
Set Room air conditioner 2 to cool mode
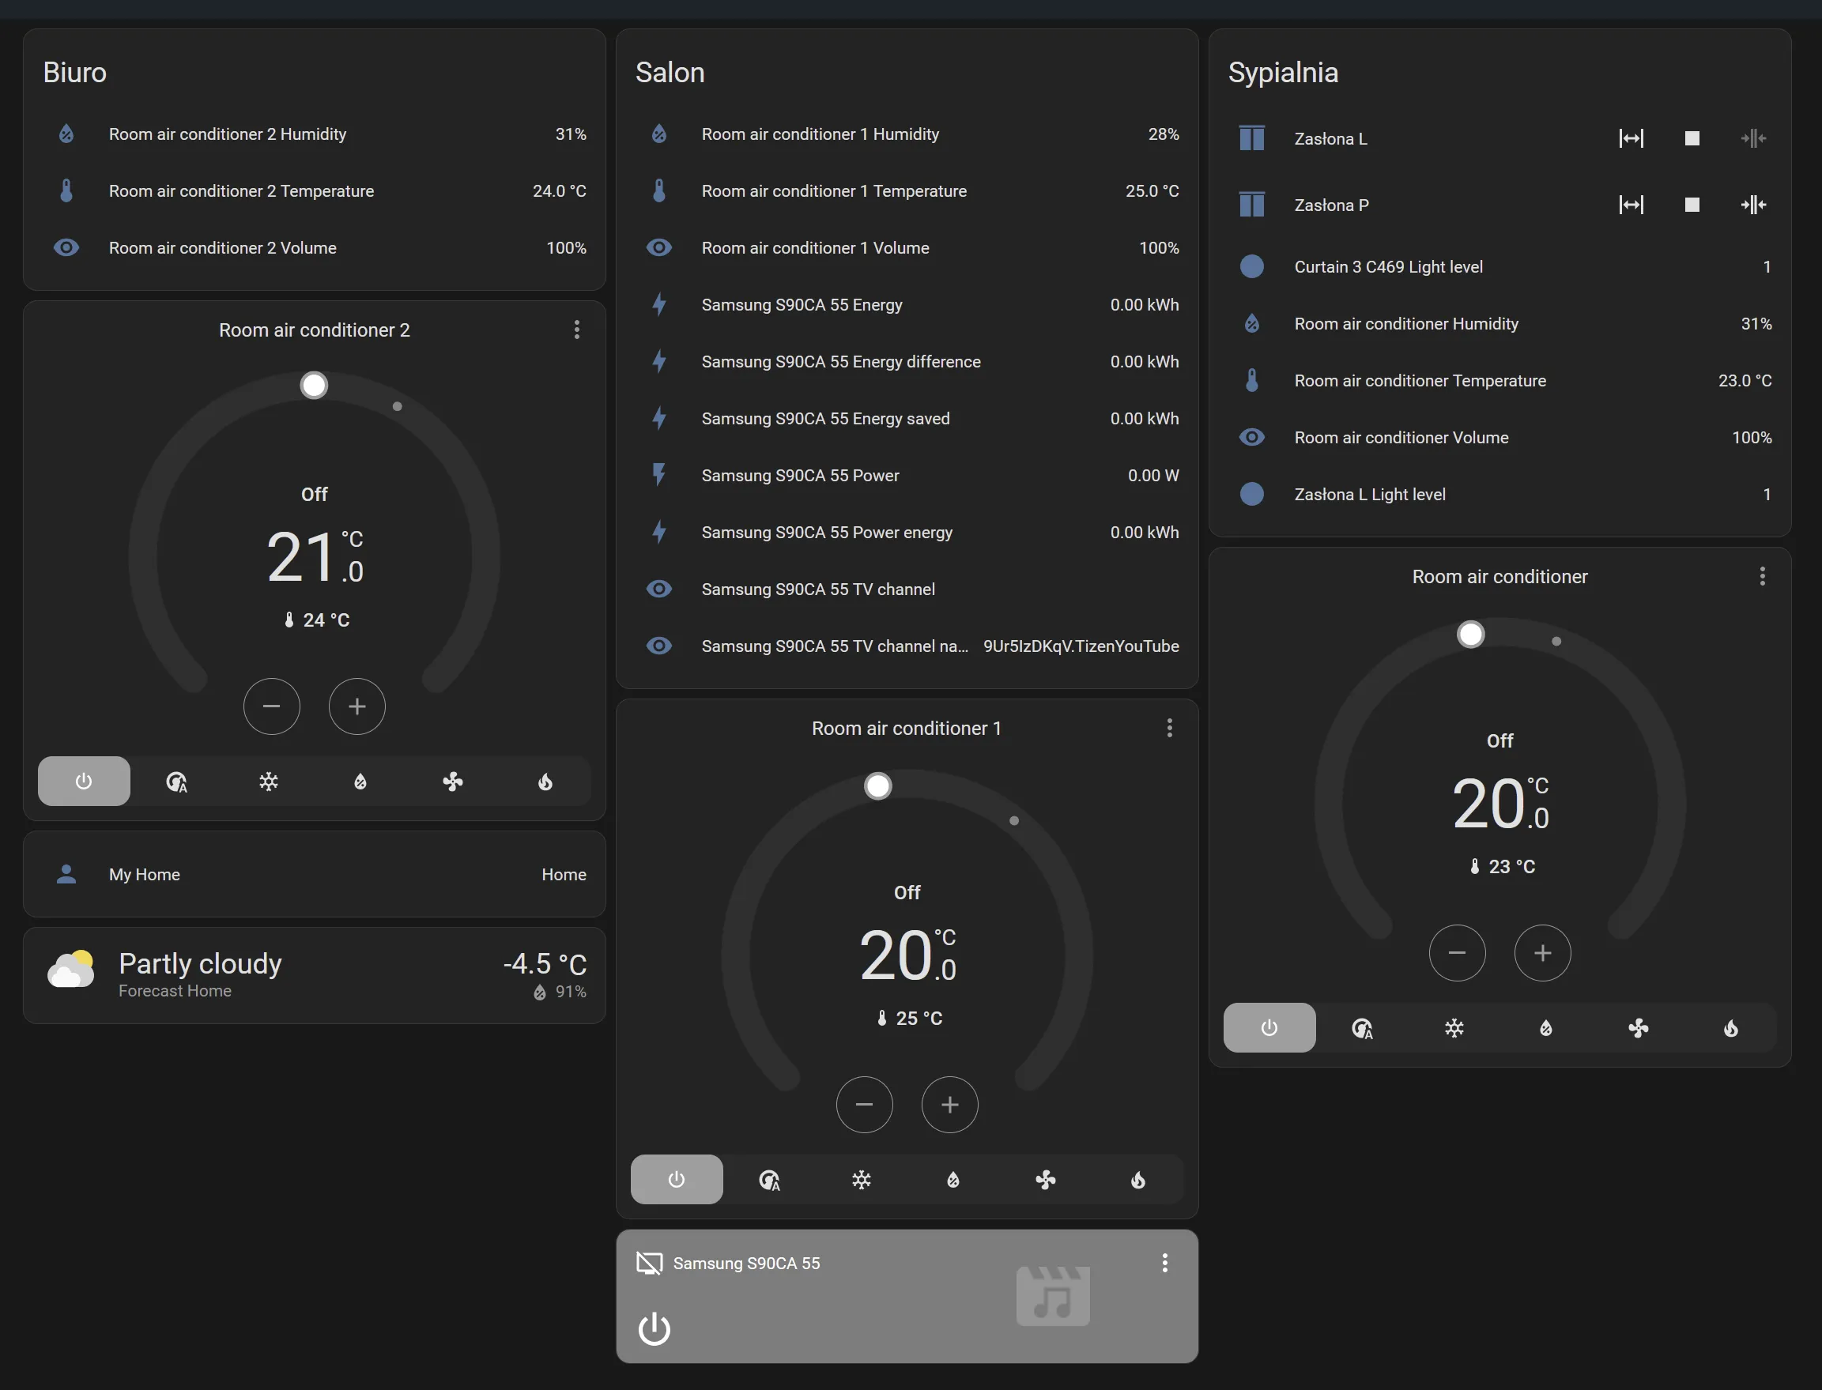[269, 781]
